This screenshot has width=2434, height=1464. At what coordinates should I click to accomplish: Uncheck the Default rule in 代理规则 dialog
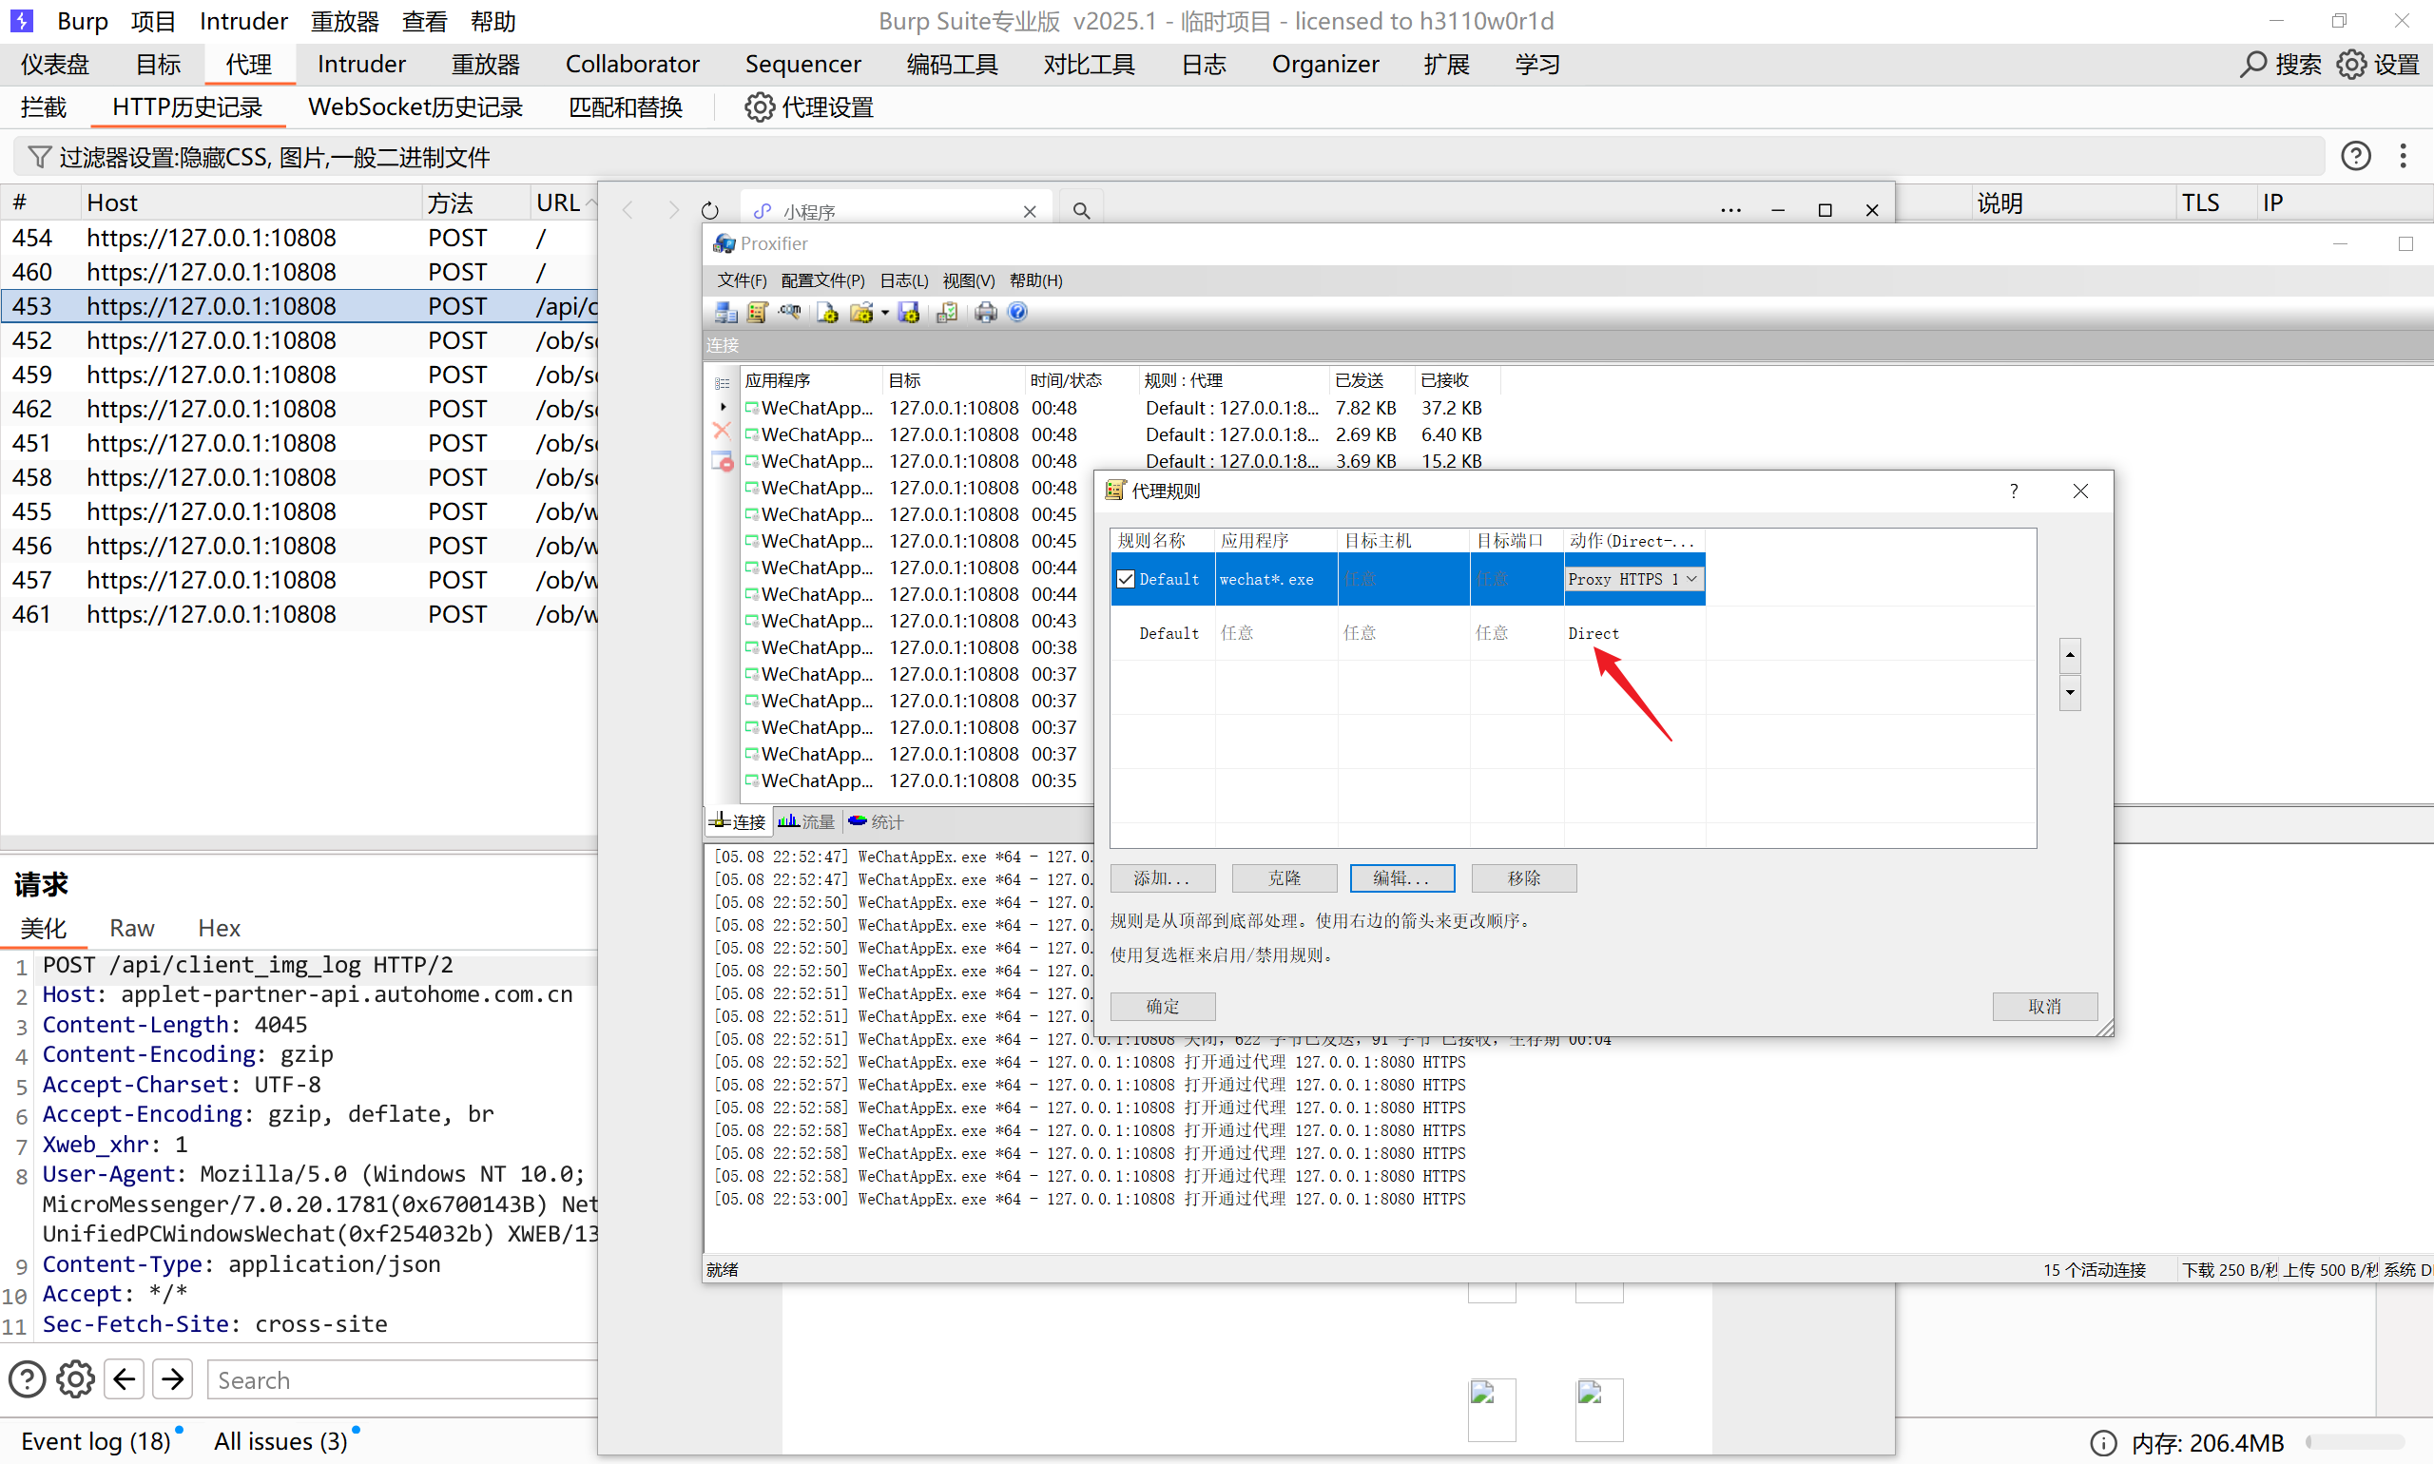point(1126,578)
